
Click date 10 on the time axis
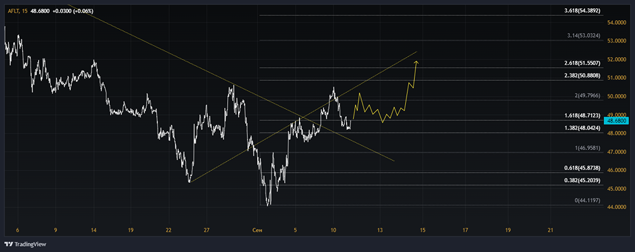click(333, 230)
